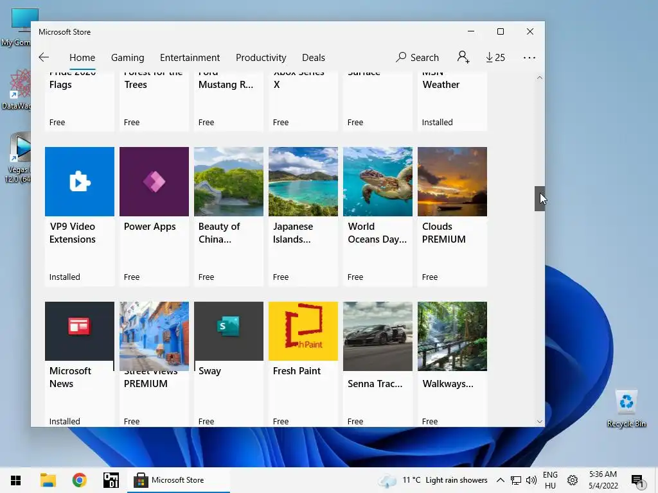Click the MSN Weather title
Screen dimensions: 658x493
(x=441, y=80)
